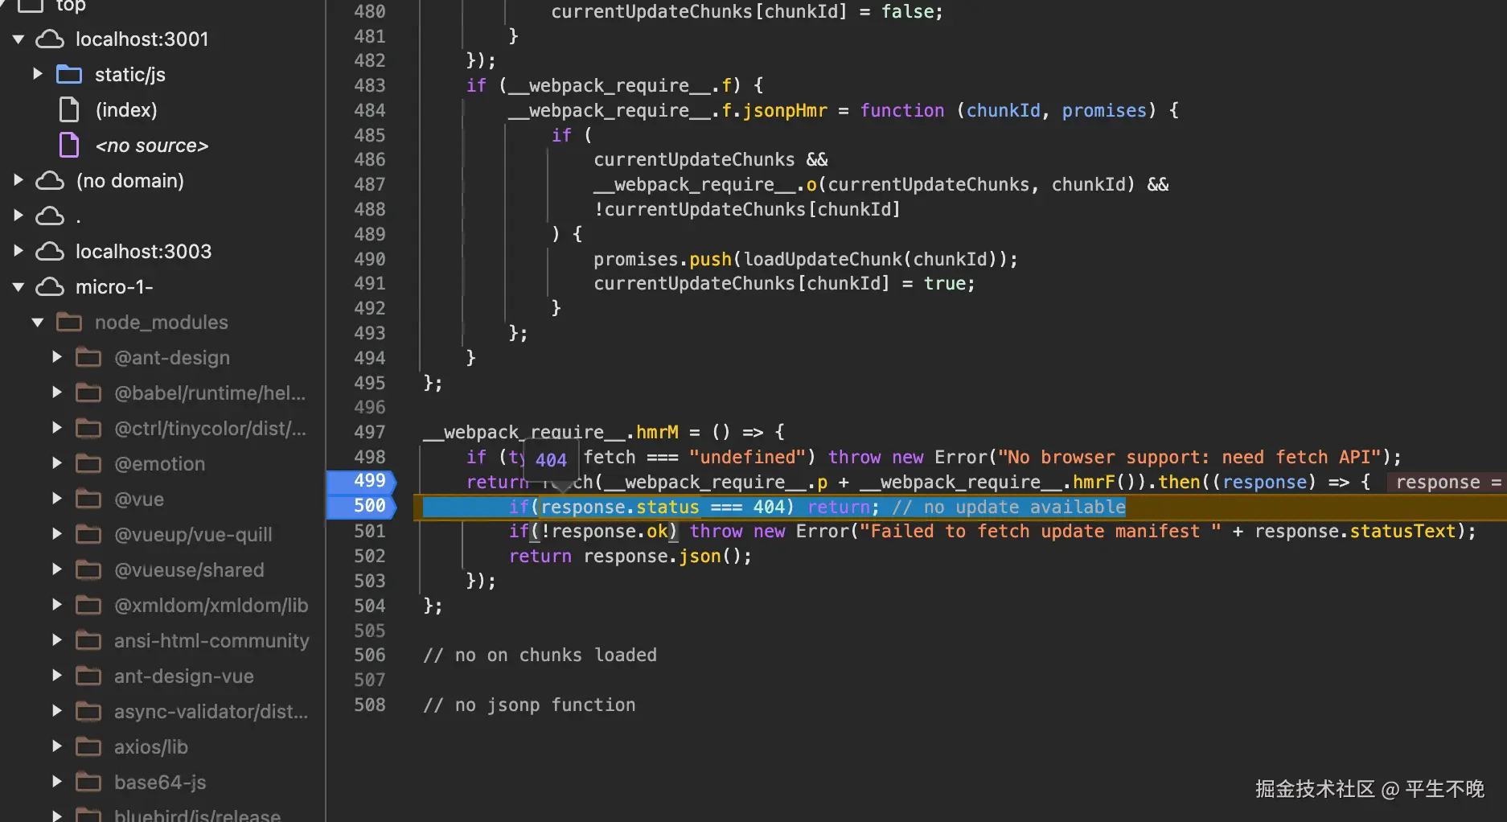This screenshot has width=1507, height=822.
Task: Click the @ant-design folder icon
Action: (88, 358)
